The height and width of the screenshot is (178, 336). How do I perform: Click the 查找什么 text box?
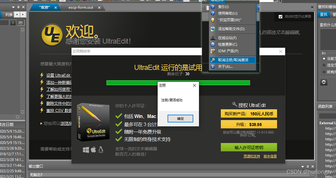click(x=328, y=40)
